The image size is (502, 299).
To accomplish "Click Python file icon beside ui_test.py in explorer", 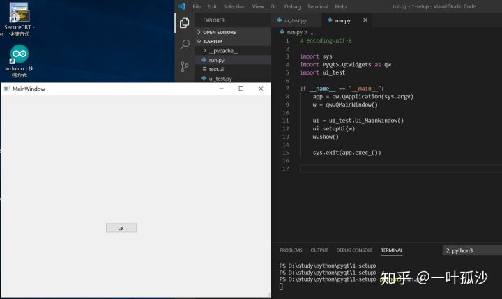I will coord(204,79).
